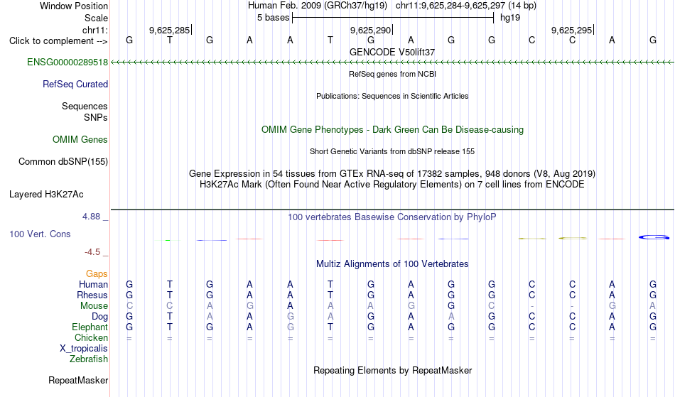The height and width of the screenshot is (397, 675).
Task: Click the -4.5 PhyloP lower scale value
Action: 92,252
